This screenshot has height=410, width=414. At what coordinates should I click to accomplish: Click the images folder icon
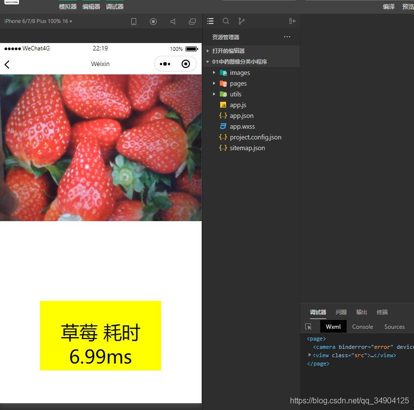pyautogui.click(x=224, y=73)
